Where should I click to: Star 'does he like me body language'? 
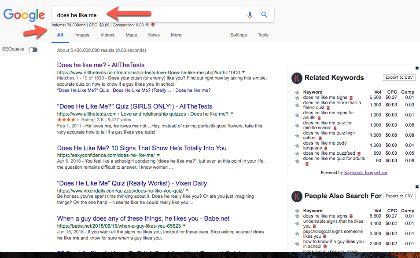click(x=297, y=146)
